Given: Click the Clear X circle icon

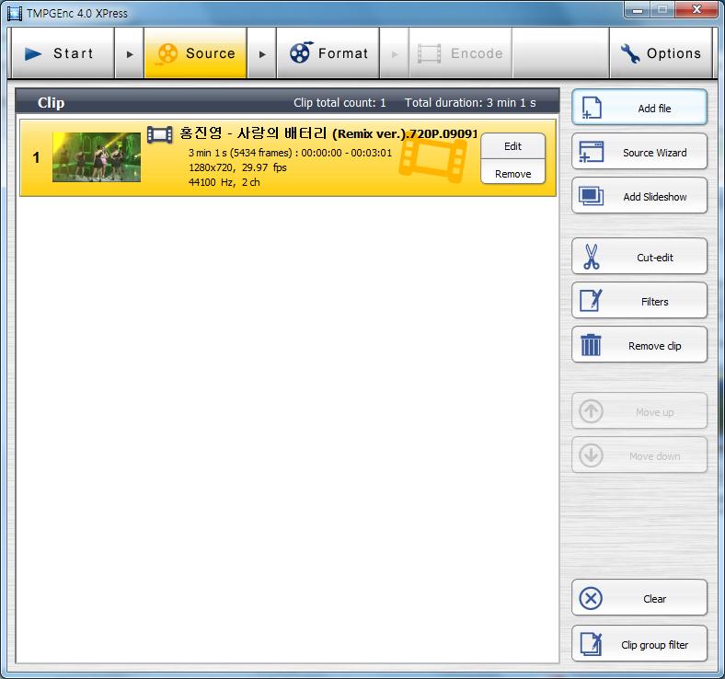Looking at the screenshot, I should [x=591, y=599].
